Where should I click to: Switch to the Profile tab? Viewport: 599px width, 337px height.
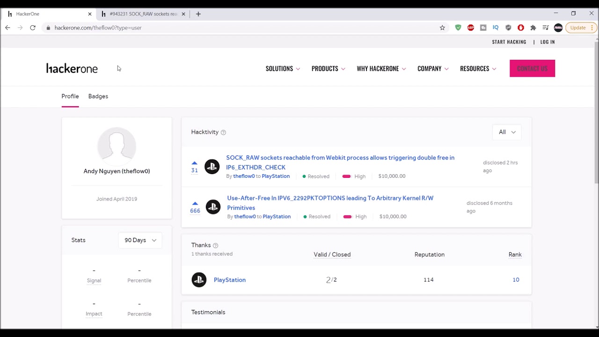(70, 96)
